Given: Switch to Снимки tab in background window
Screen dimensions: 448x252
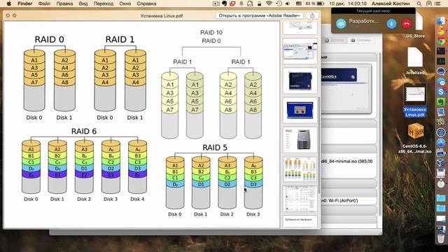Looking at the screenshot, I should click(361, 41).
